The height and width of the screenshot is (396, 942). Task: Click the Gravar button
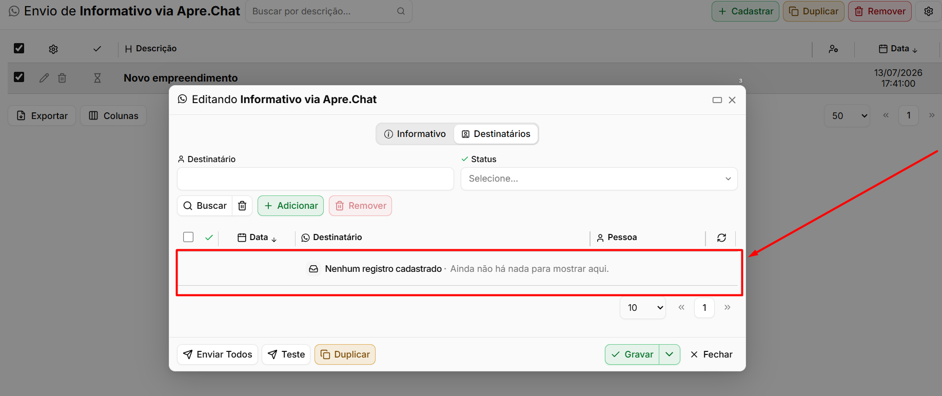click(x=633, y=354)
